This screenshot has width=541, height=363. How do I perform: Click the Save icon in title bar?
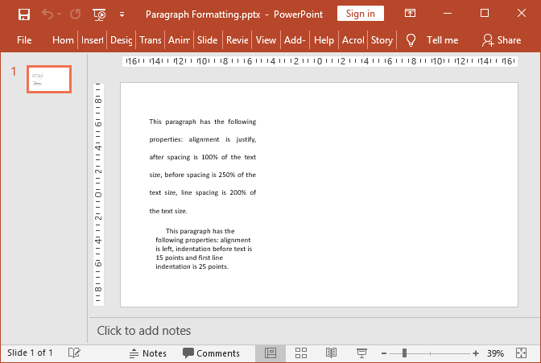tap(24, 14)
